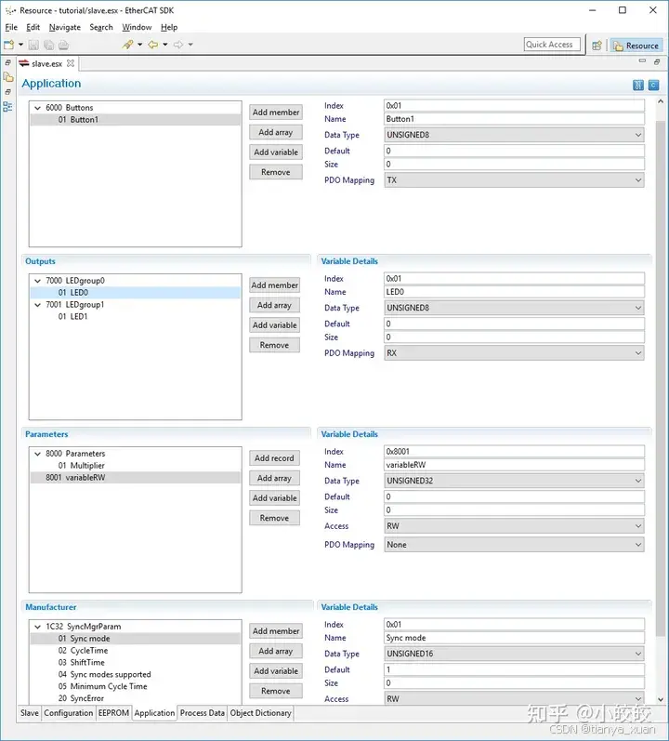Screen dimensions: 669x741
Task: Select the 02 CycleTime tree item
Action: point(83,650)
